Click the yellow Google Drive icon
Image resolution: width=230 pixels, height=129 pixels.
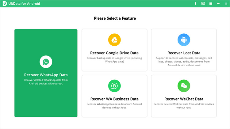(114, 40)
